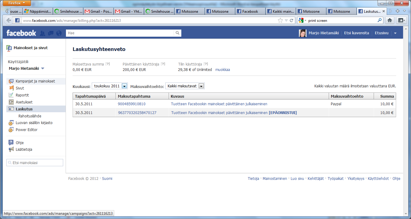The width and height of the screenshot is (411, 219).
Task: Click Käyttöehdot footer link
Action: coord(378,179)
